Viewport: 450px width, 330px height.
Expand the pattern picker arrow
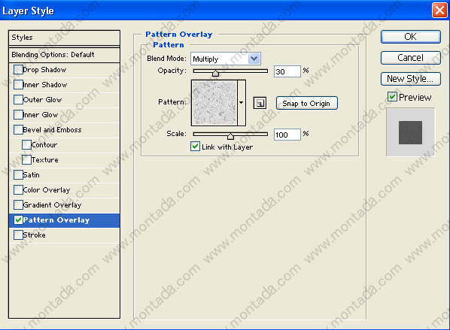[x=242, y=103]
